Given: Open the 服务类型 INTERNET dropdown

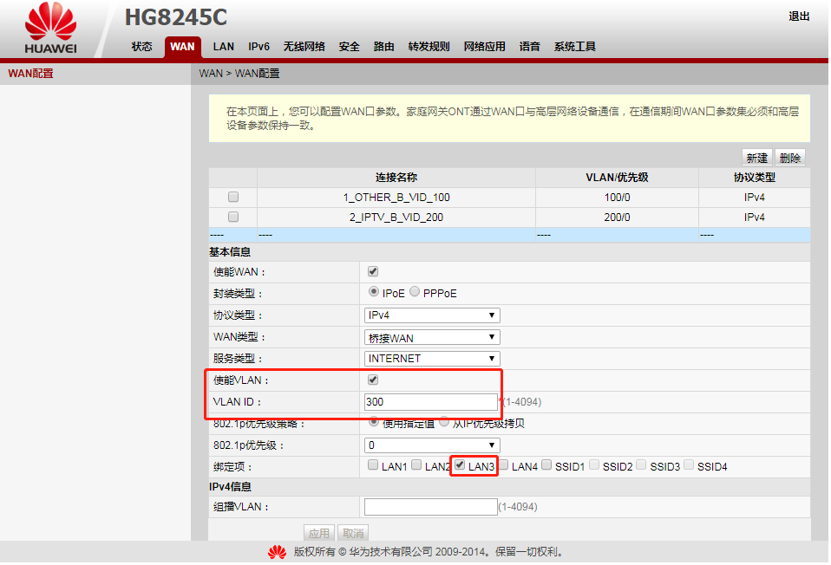Looking at the screenshot, I should pos(431,358).
